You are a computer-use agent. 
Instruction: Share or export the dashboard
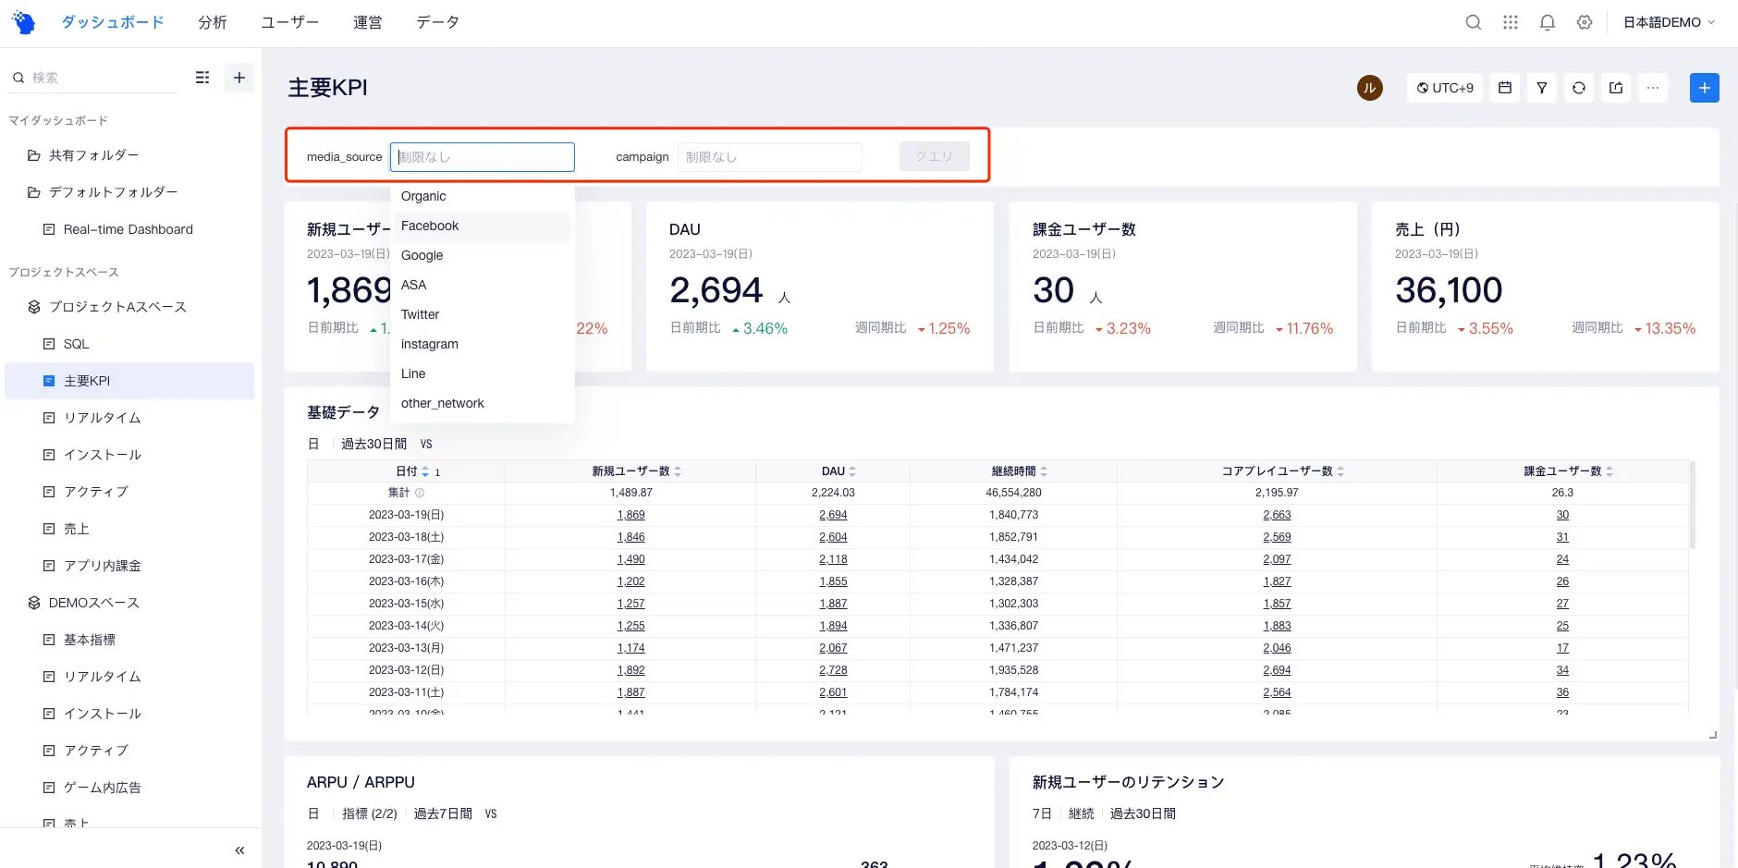(x=1616, y=88)
